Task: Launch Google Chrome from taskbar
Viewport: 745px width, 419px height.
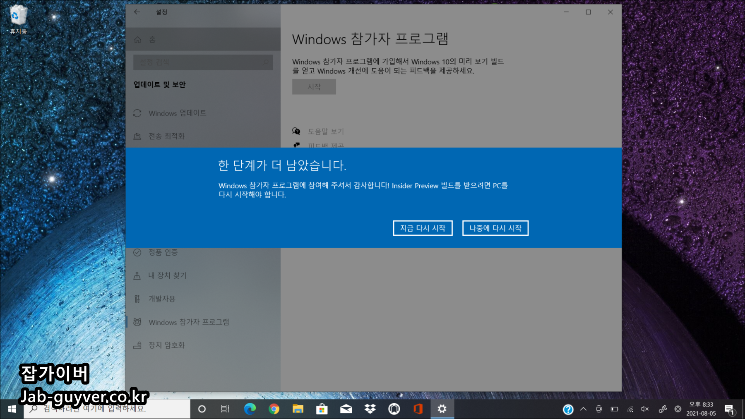Action: coord(274,409)
